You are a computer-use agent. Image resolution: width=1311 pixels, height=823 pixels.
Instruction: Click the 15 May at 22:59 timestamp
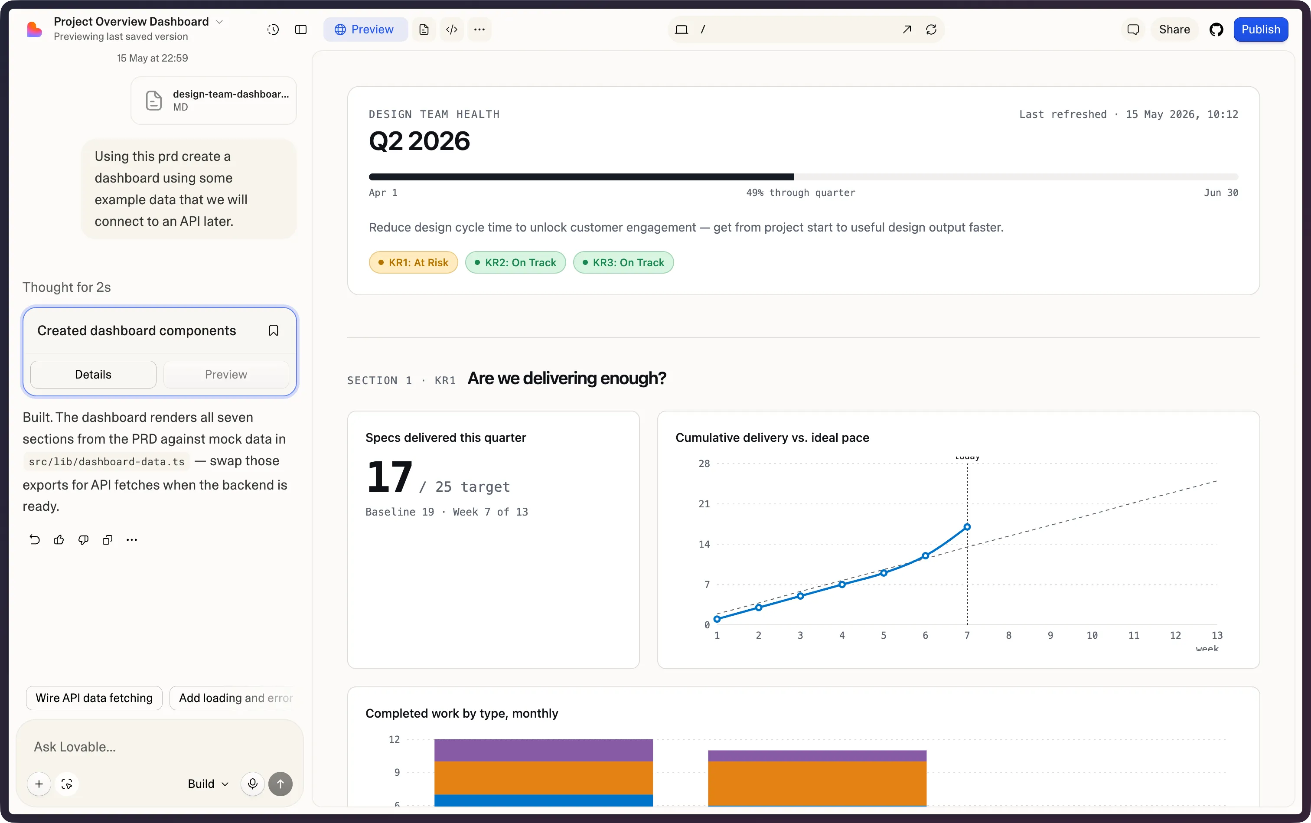pyautogui.click(x=152, y=58)
